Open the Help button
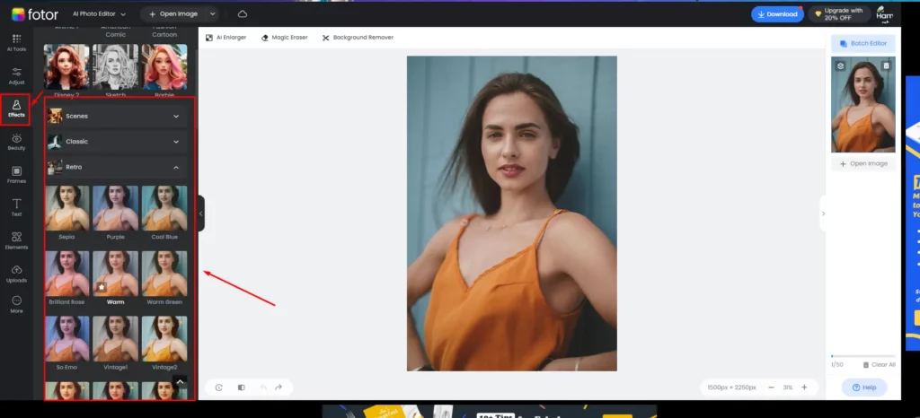Viewport: 920px width, 418px height. tap(864, 388)
